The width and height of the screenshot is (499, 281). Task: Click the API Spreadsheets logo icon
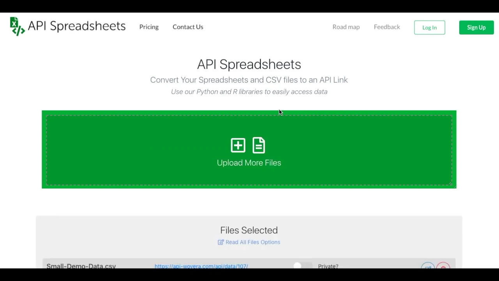pos(18,27)
